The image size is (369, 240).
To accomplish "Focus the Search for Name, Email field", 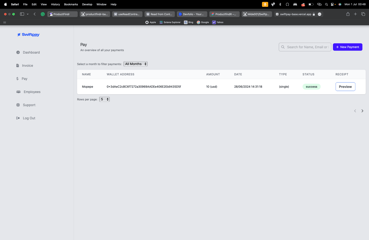I will tap(305, 47).
